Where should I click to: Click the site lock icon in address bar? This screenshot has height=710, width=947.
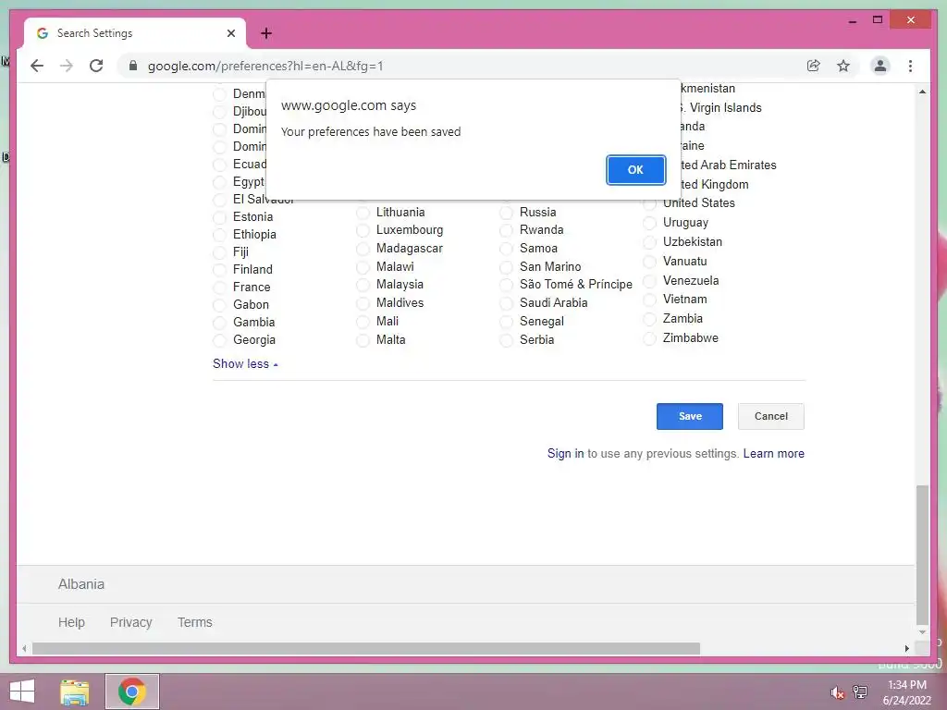133,66
